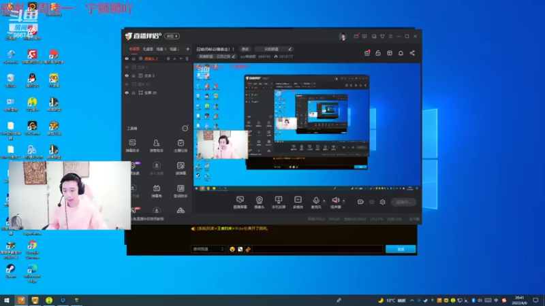Open the notification bell in header
This screenshot has width=545, height=306.
[x=401, y=53]
